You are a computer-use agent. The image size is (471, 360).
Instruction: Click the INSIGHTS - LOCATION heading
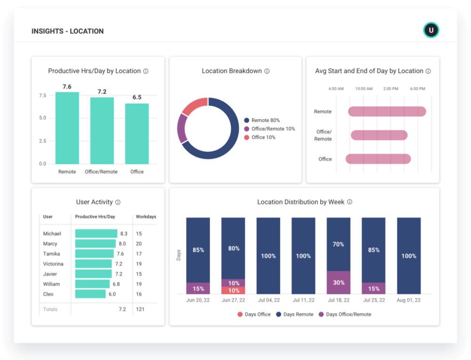pos(67,31)
